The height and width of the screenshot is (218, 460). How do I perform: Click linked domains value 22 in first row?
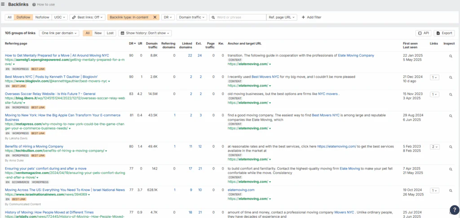[x=190, y=55]
